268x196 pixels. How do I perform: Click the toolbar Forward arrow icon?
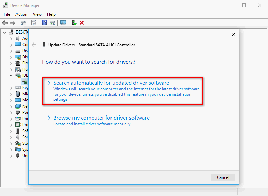(13, 23)
